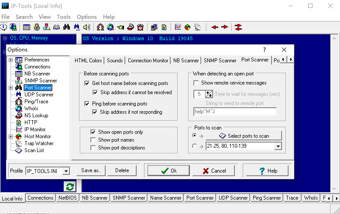Open the Ping Scanner bottom tab
The height and width of the screenshot is (214, 340).
click(x=267, y=198)
